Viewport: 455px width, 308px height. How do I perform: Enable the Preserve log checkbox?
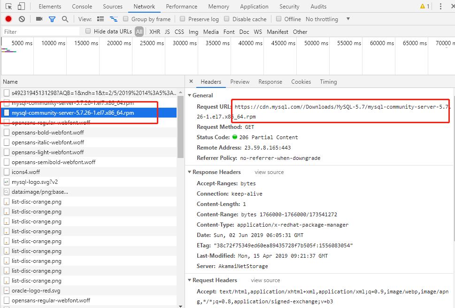[x=184, y=19]
